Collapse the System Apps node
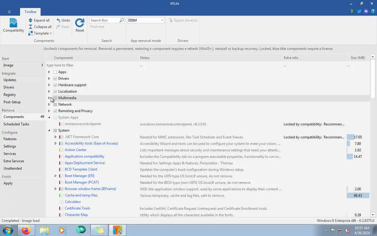The image size is (377, 236). click(x=49, y=117)
